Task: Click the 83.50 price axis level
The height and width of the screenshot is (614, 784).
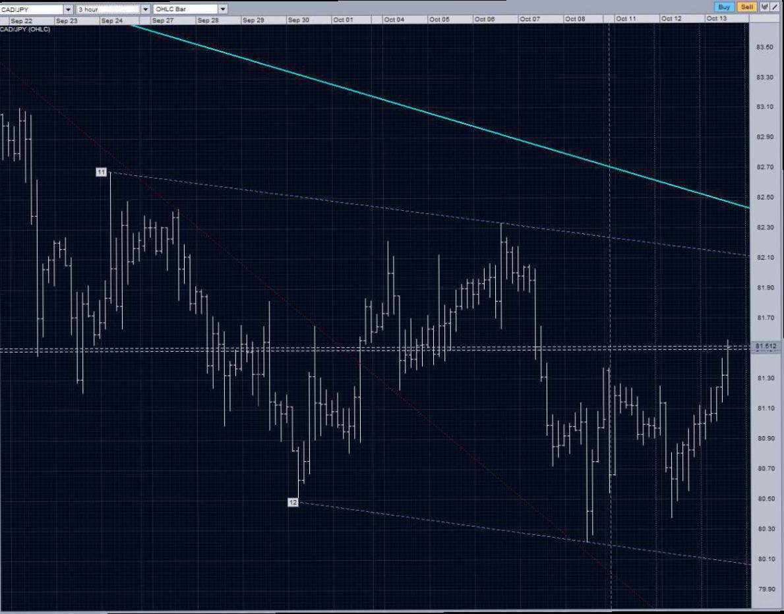Action: click(765, 47)
